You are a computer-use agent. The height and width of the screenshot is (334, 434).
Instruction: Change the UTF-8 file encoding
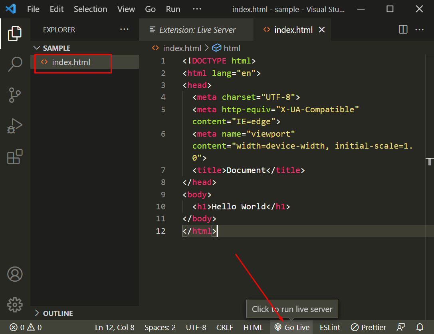click(196, 327)
